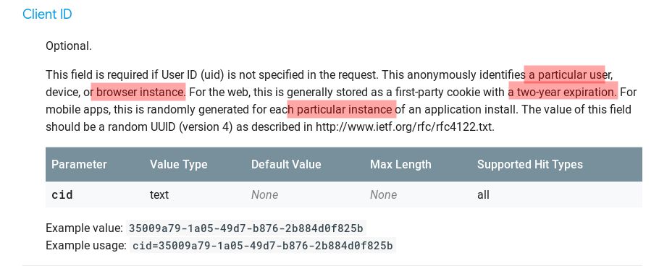Click the Value Type column header

click(179, 165)
